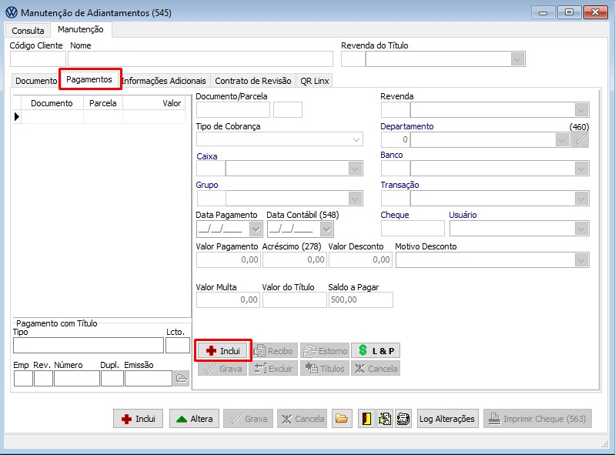Screen dimensions: 615x455
Task: Click the Valor column header
Action: point(154,103)
